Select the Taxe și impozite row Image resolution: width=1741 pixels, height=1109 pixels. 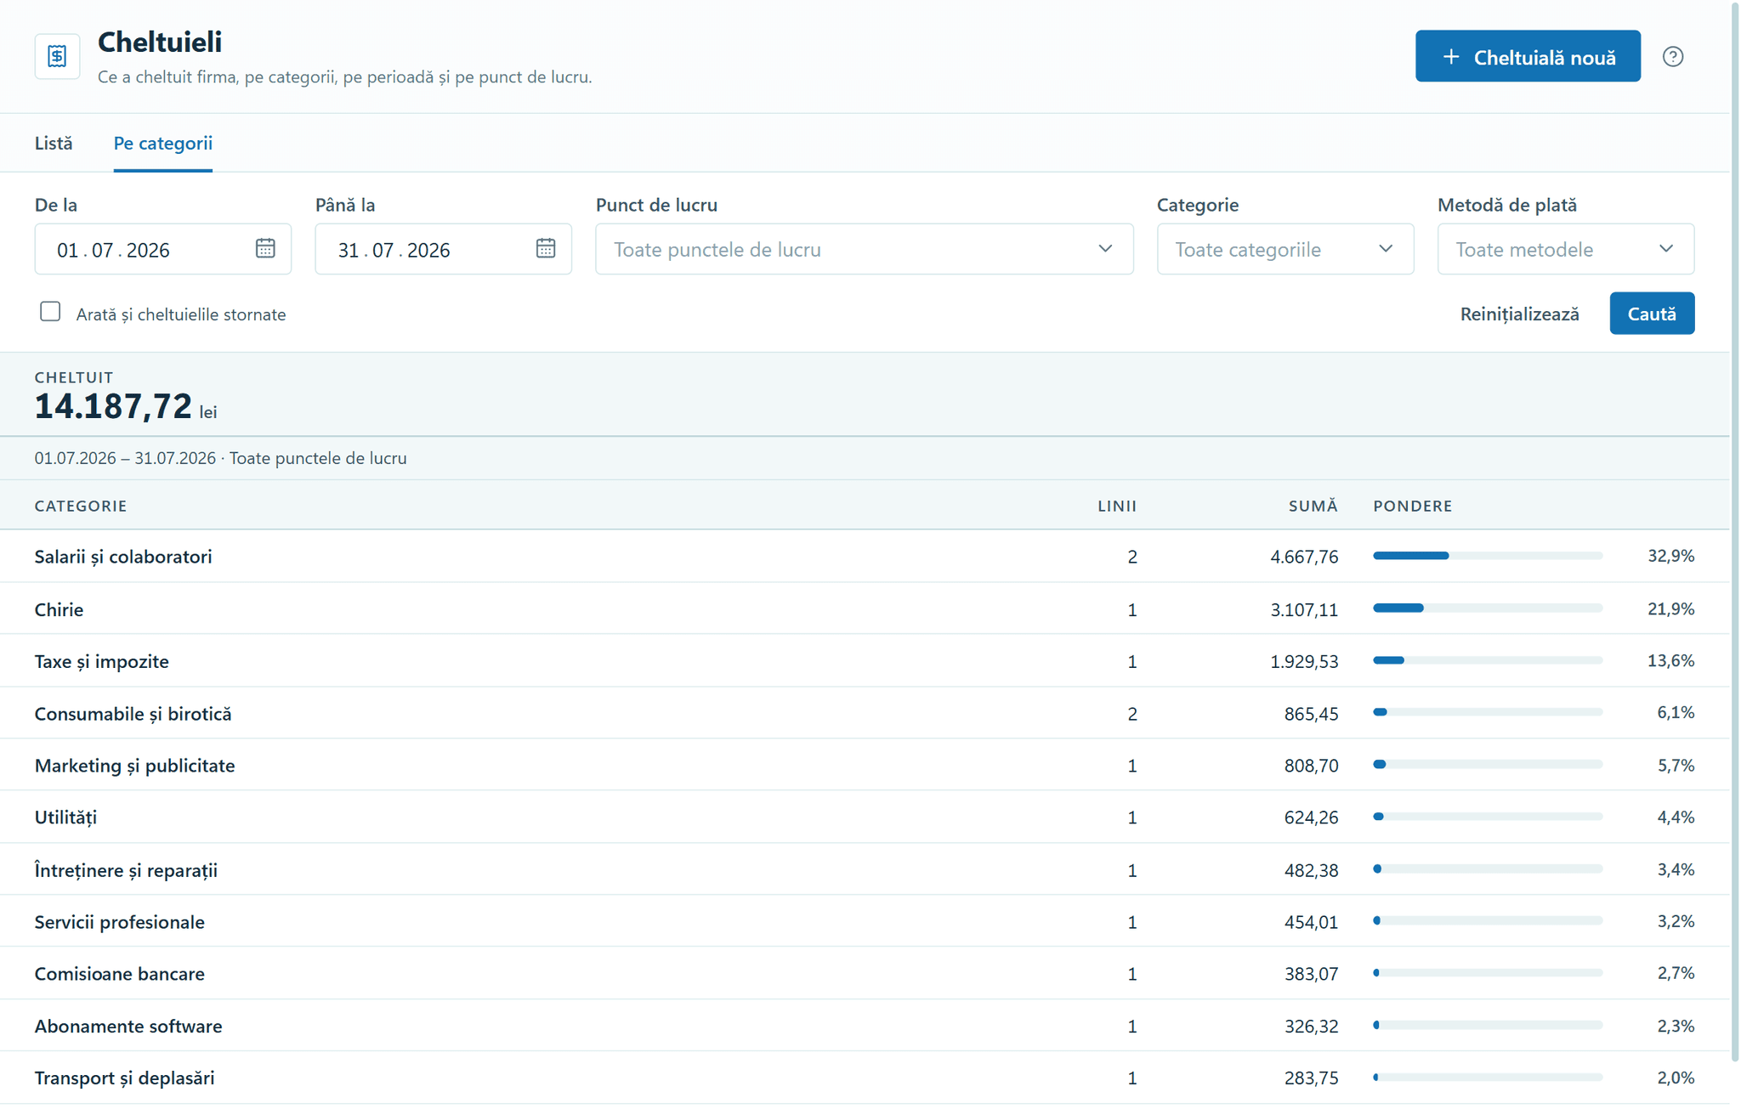pos(865,660)
